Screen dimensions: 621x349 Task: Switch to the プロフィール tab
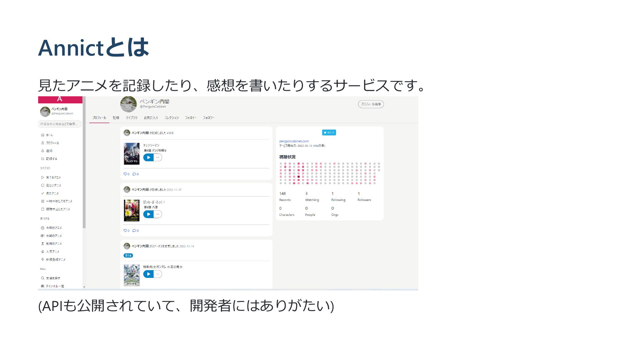point(99,118)
